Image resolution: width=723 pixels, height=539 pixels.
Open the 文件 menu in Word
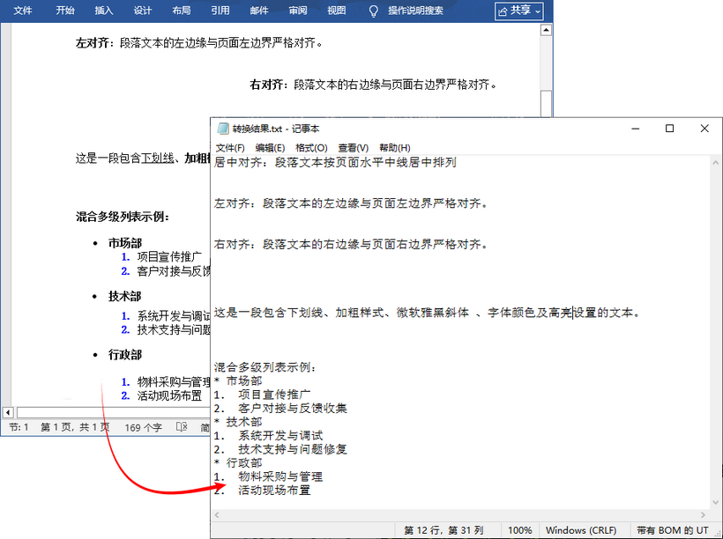[22, 11]
